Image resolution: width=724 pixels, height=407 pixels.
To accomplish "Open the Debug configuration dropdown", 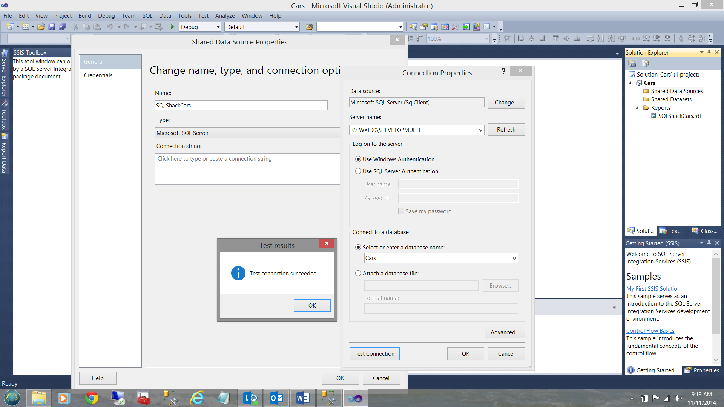I will pos(218,27).
